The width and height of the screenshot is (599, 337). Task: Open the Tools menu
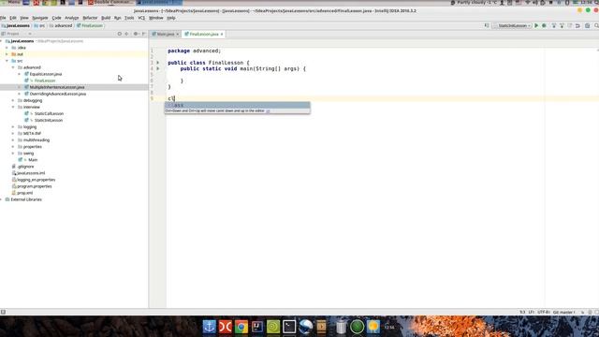129,18
